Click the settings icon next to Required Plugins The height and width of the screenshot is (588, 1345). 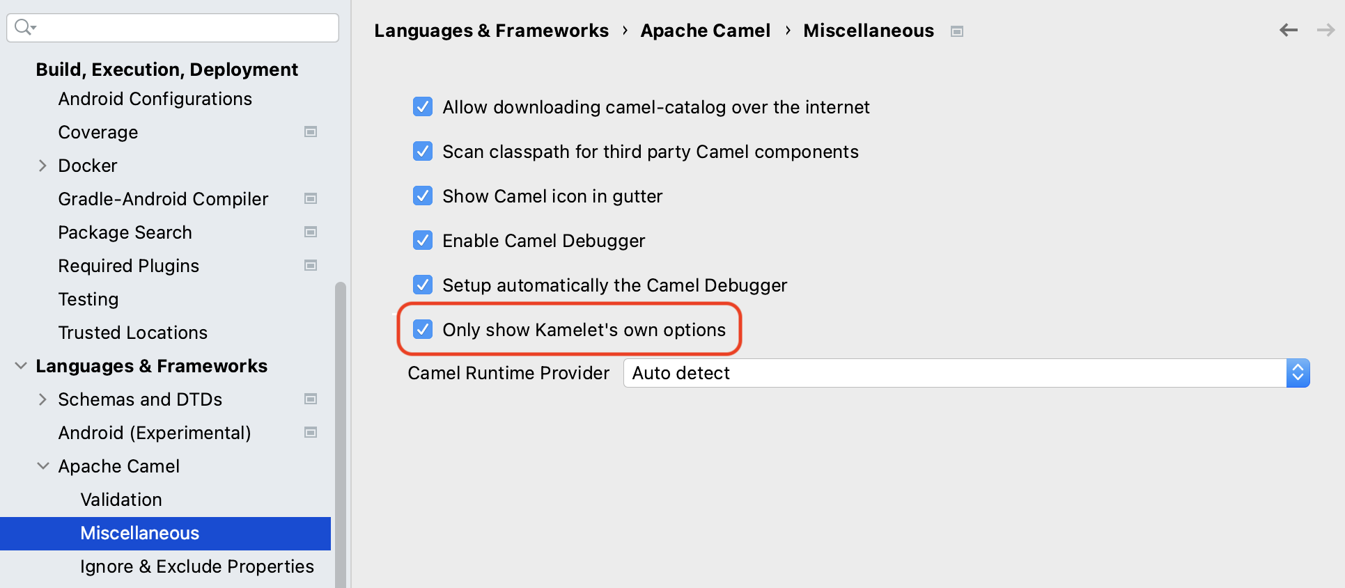311,265
